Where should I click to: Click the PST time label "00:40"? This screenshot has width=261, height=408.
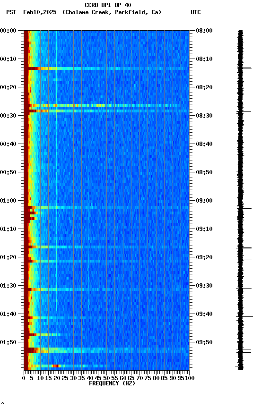8,144
